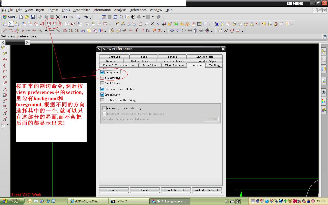This screenshot has width=328, height=205.
Task: Click the shaded sphere rendering style icon
Action: (133, 17)
